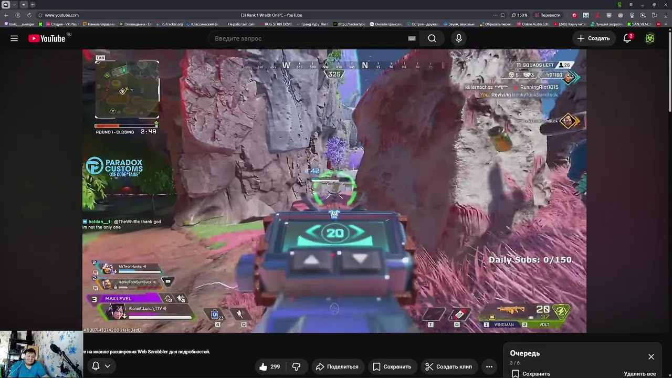Click the Создать button

pyautogui.click(x=594, y=38)
